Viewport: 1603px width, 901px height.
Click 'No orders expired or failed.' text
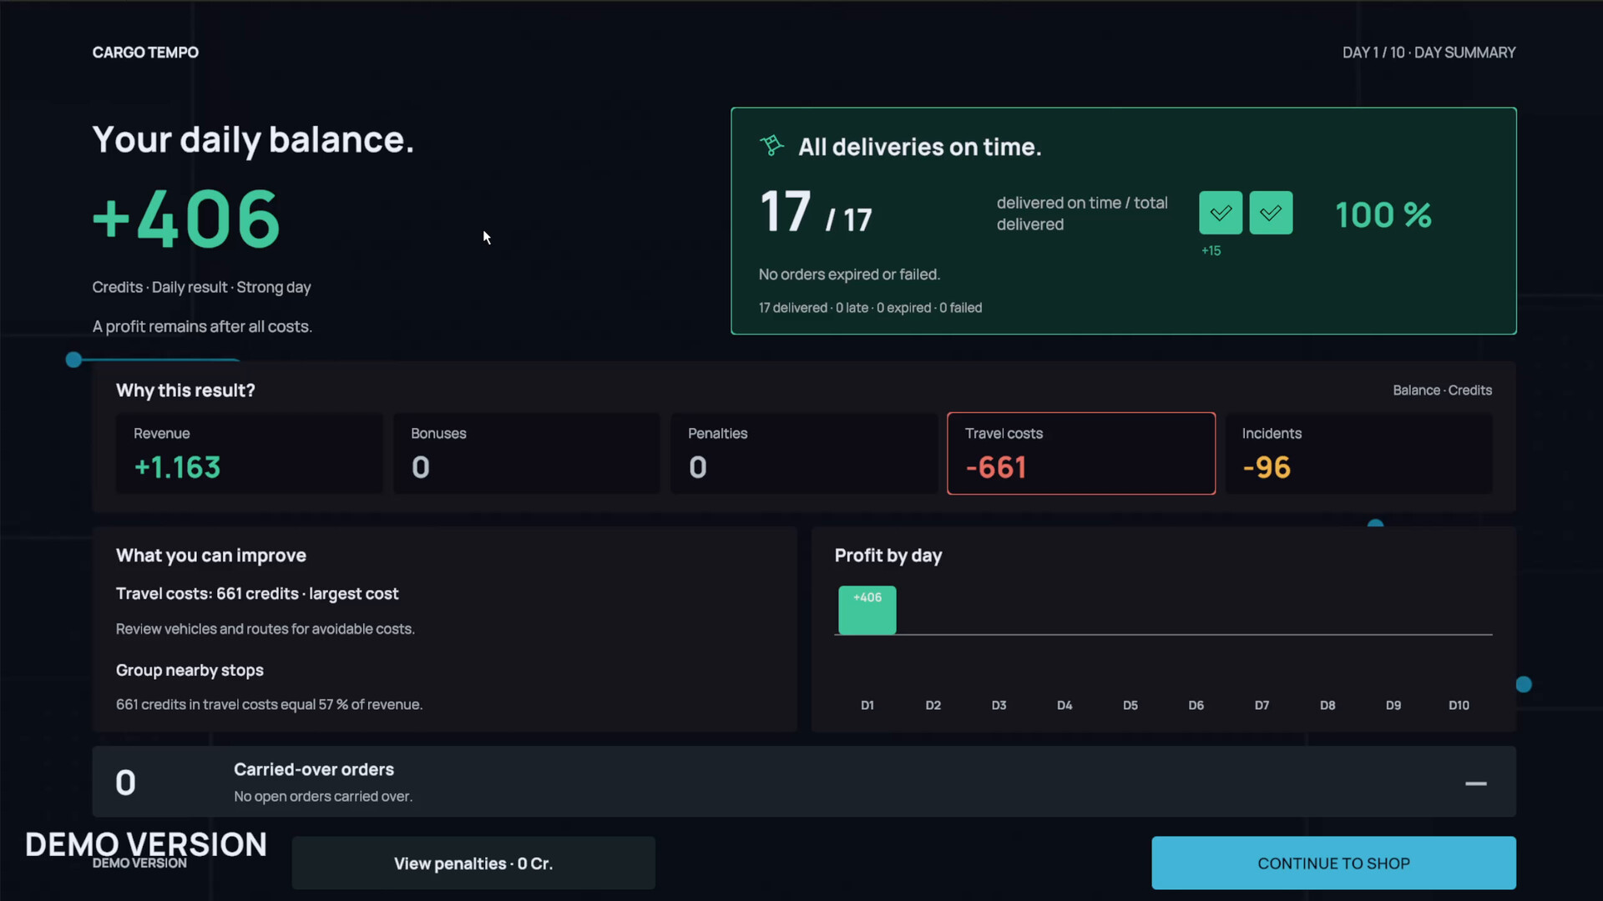pos(849,274)
